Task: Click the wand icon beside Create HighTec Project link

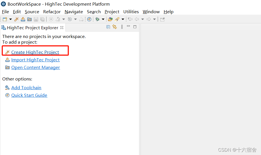Action: 8,52
